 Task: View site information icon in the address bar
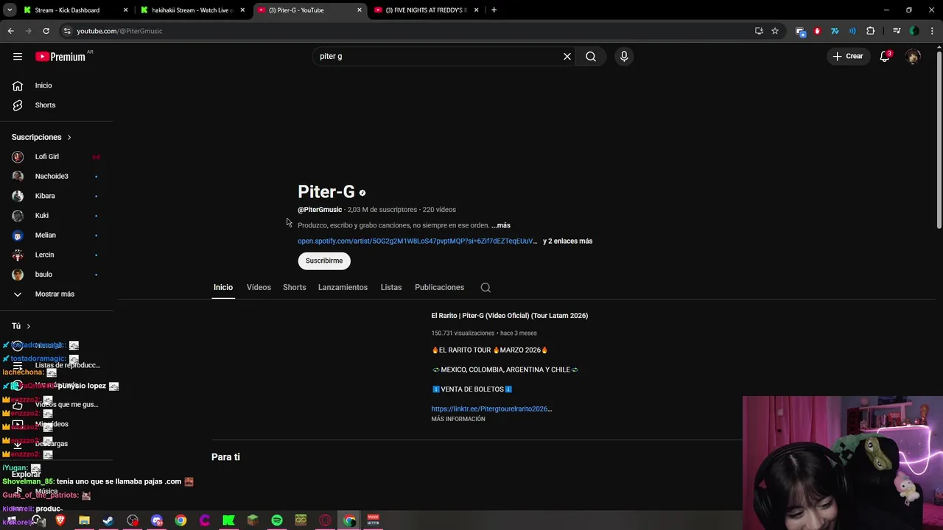67,31
